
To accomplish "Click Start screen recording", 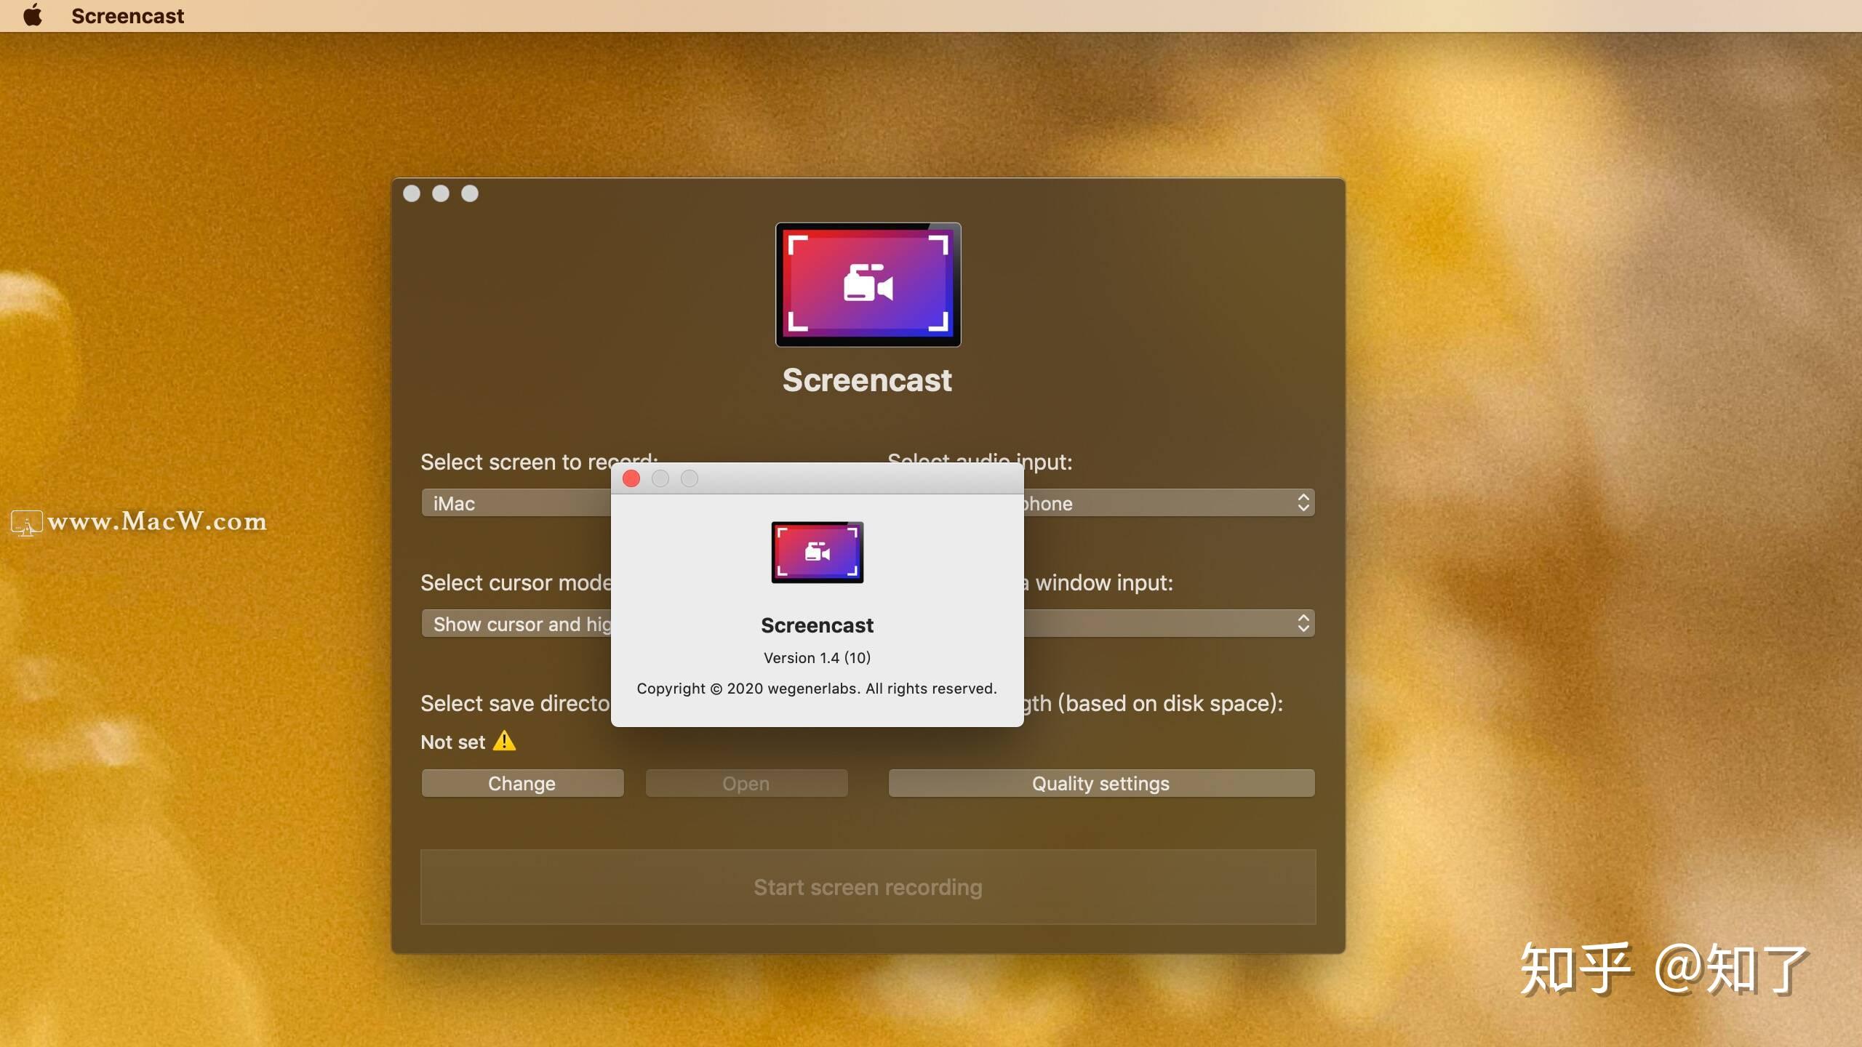I will tap(868, 887).
